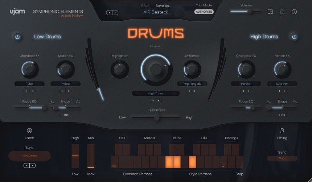Click High Drums Motion FX knob
Screen dimensions: 312x182
coord(282,69)
